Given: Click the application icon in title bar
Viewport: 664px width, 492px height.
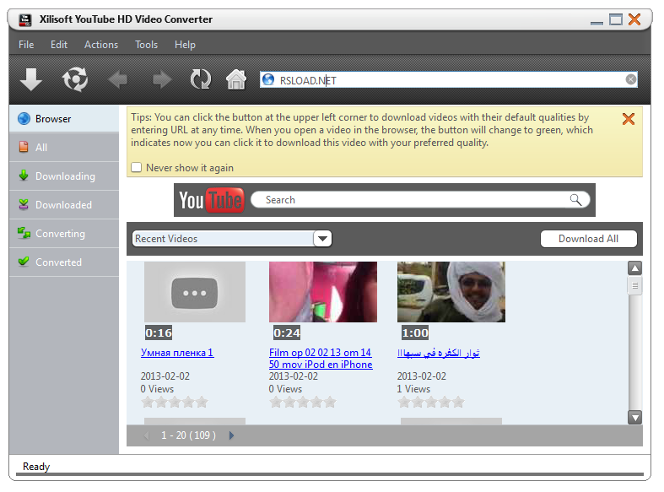Looking at the screenshot, I should coord(25,19).
